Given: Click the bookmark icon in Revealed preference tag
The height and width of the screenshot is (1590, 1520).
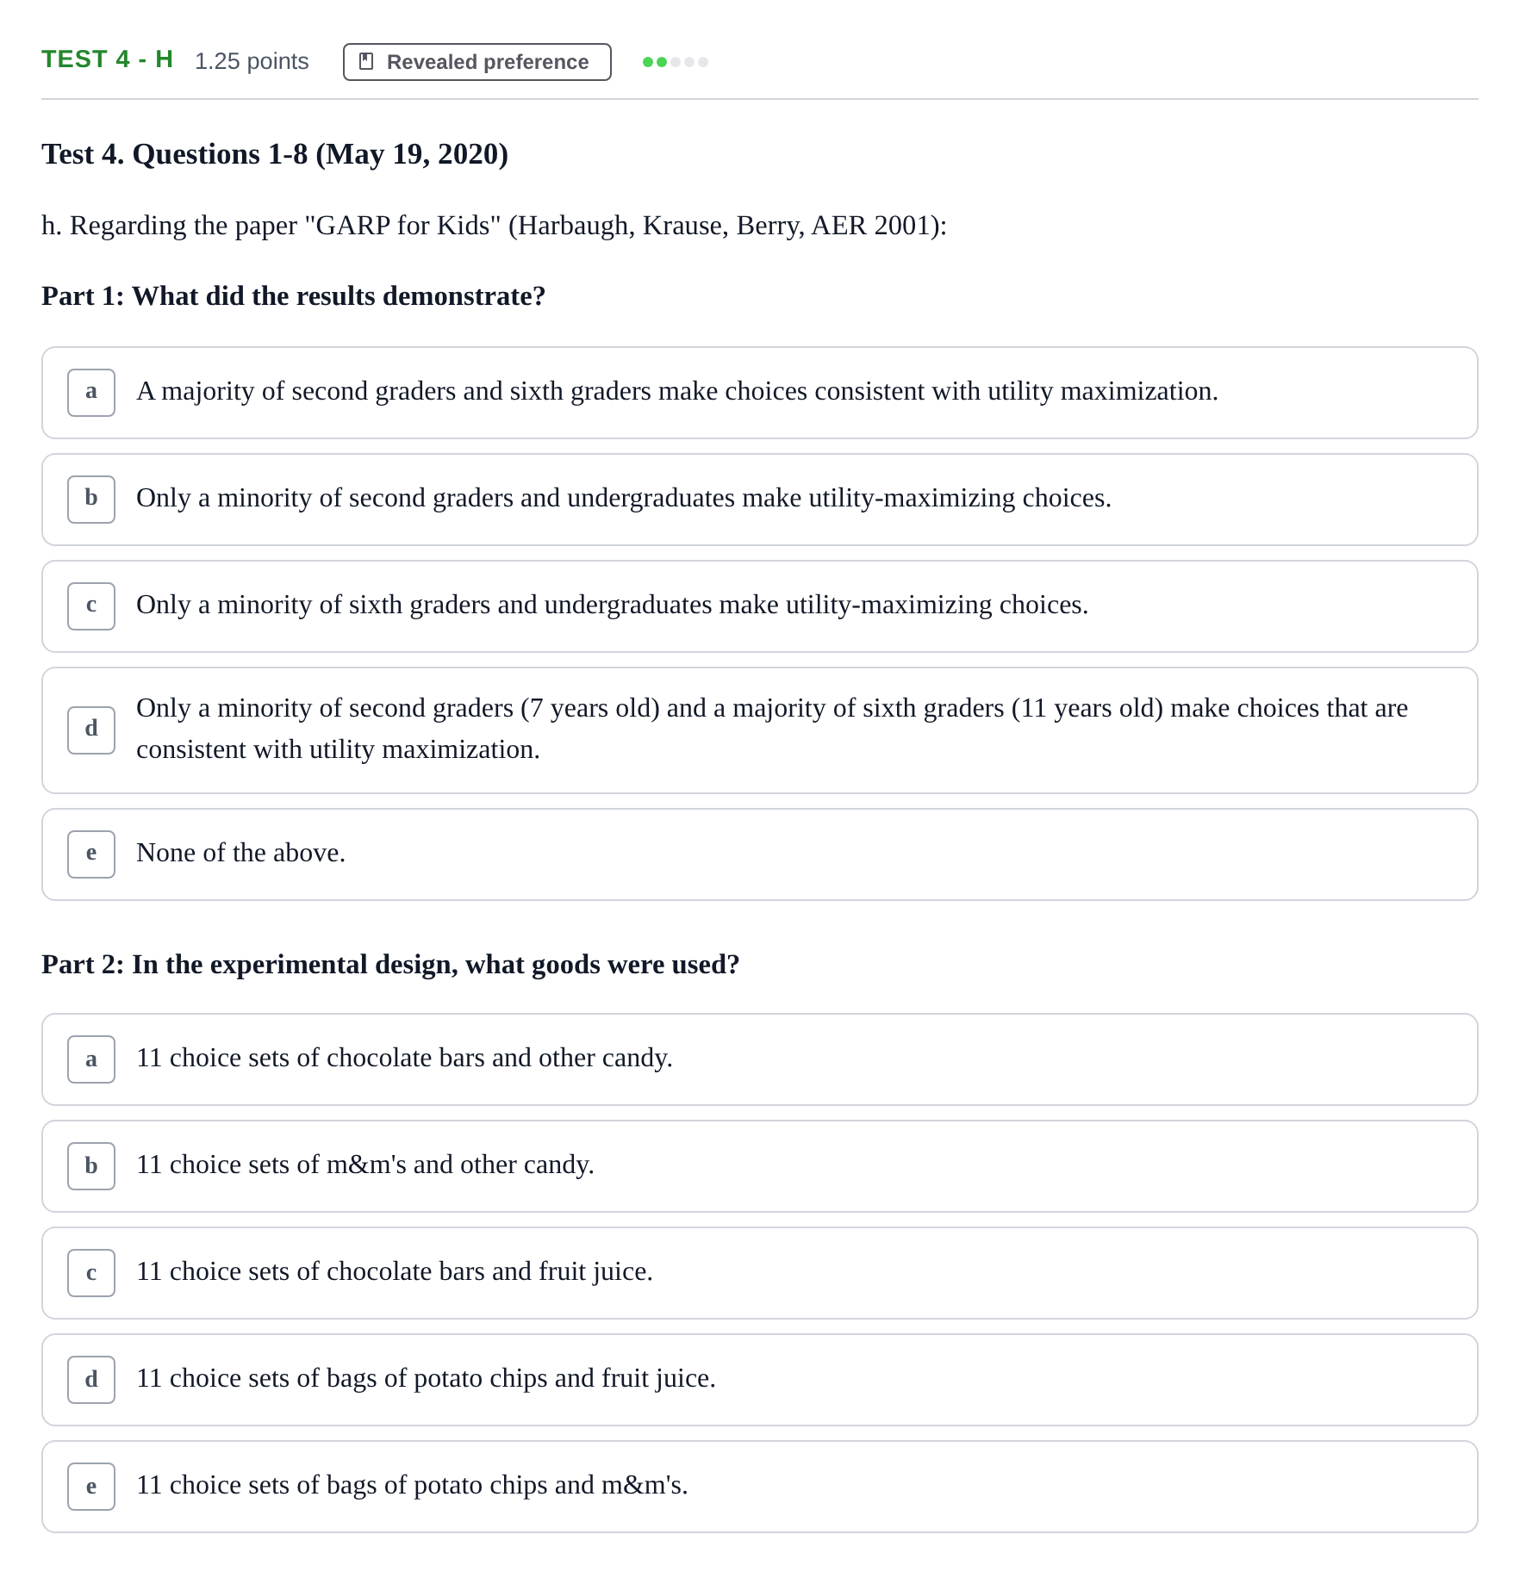Looking at the screenshot, I should pyautogui.click(x=366, y=62).
